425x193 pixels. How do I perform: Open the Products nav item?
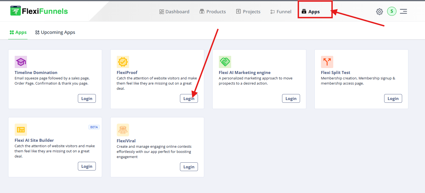coord(213,12)
